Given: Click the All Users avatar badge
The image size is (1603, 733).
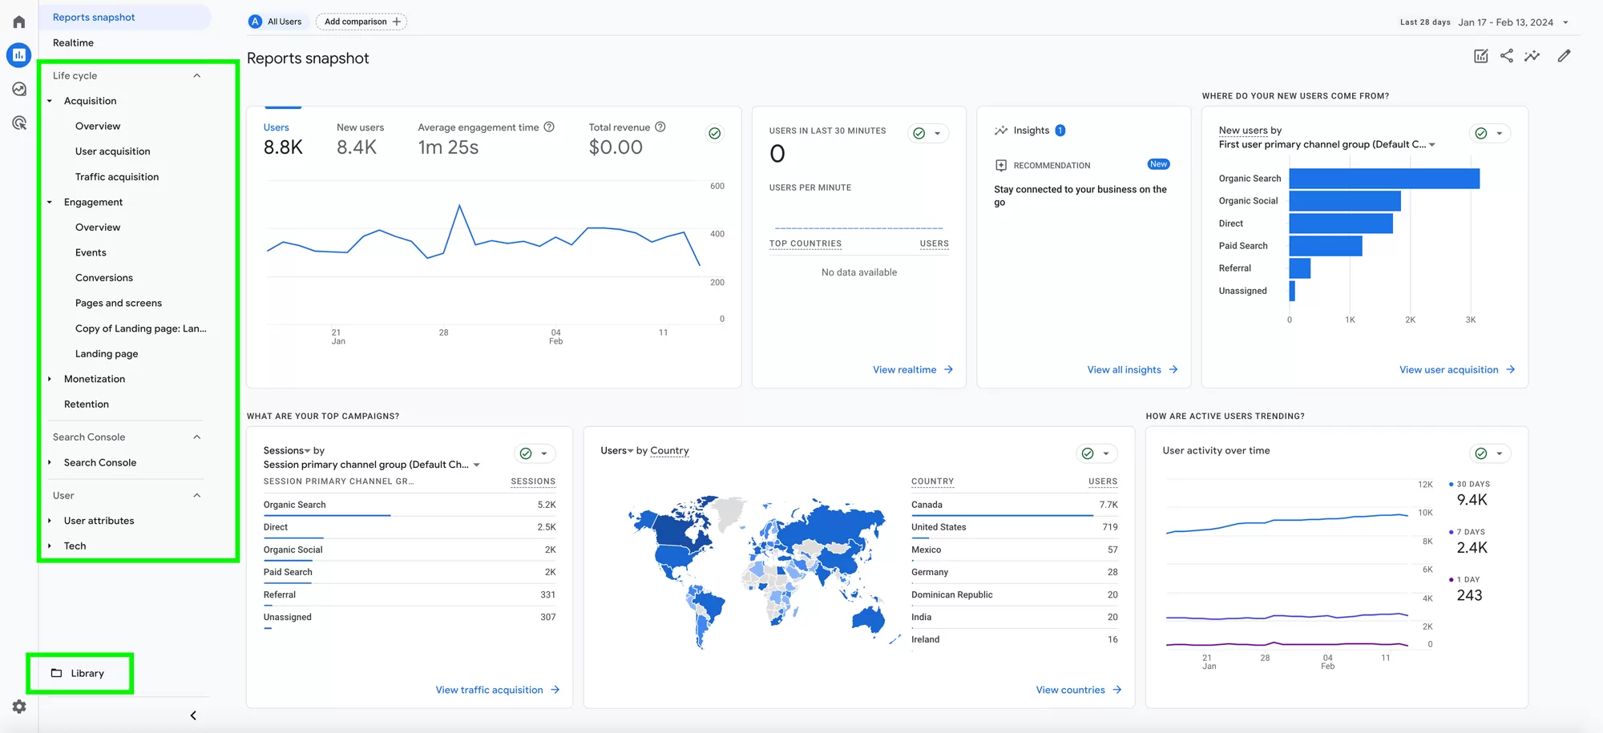Looking at the screenshot, I should 255,22.
